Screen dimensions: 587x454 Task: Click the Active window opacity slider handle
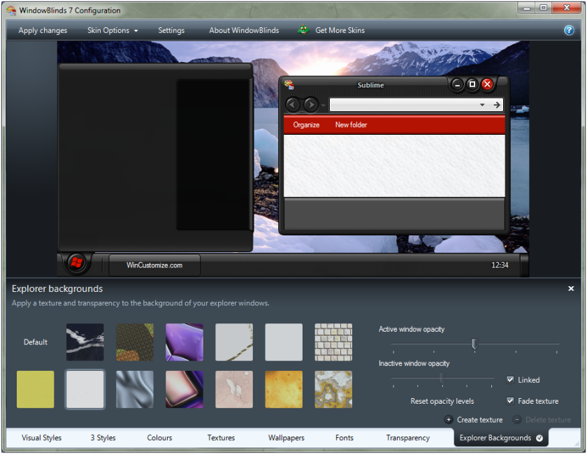tap(474, 344)
